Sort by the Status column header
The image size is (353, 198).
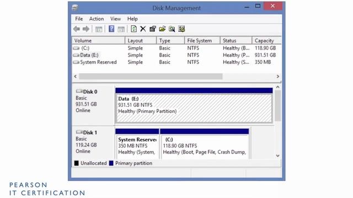coord(236,41)
